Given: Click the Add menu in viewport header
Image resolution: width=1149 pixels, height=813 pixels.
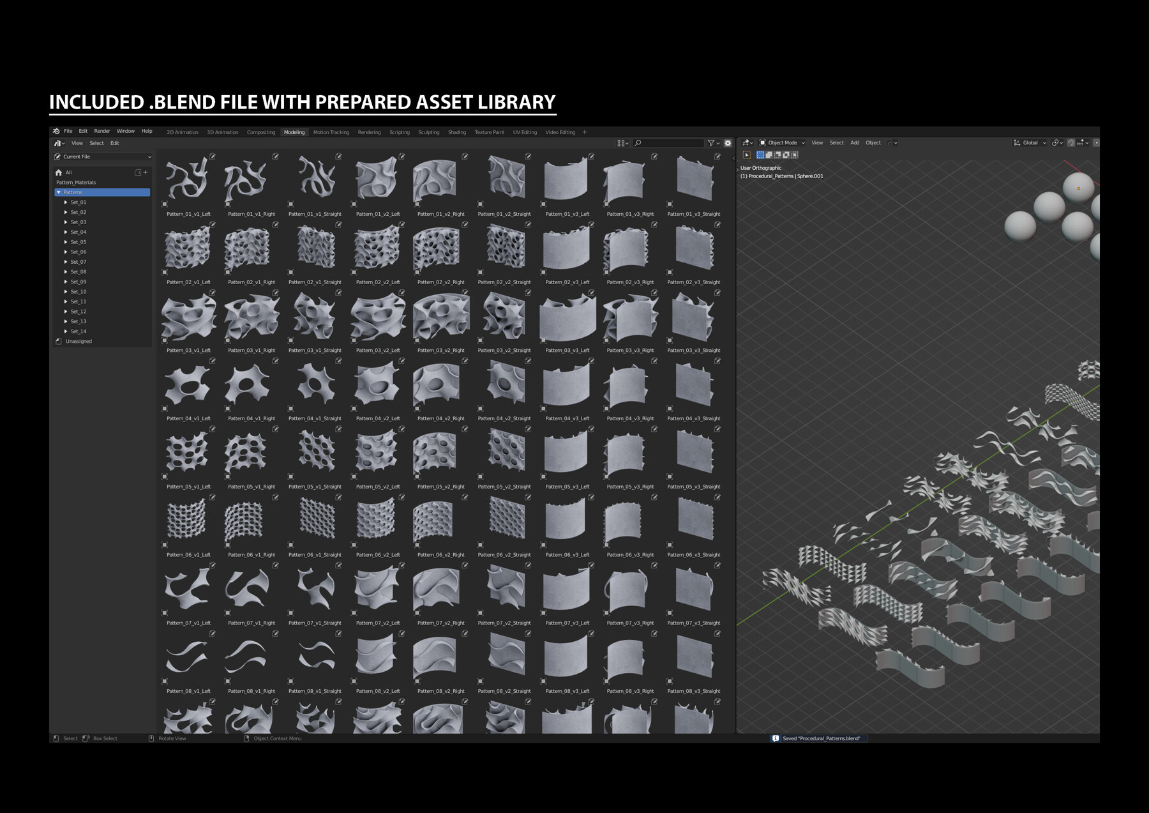Looking at the screenshot, I should point(855,142).
